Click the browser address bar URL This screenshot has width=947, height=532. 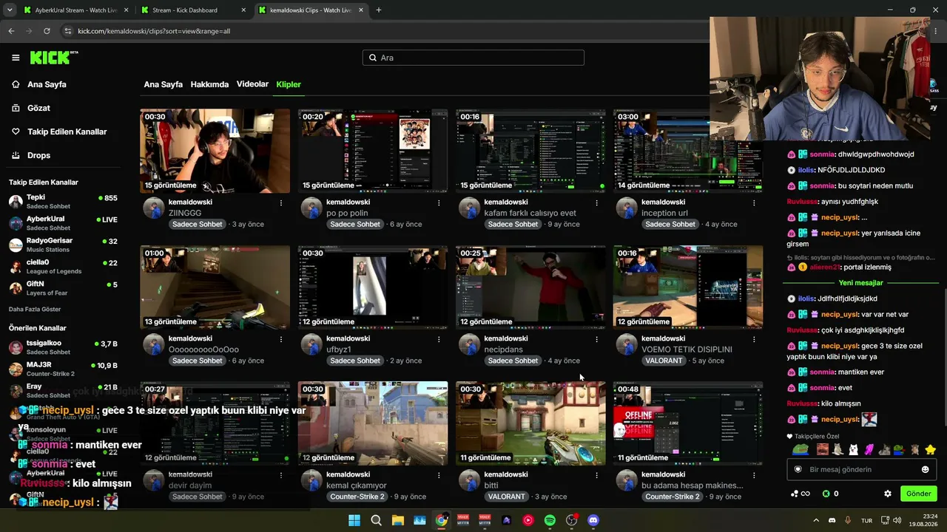(154, 31)
